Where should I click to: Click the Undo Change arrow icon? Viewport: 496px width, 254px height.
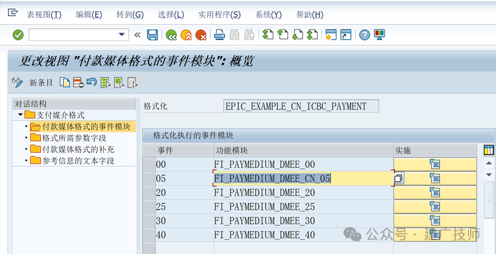92,83
